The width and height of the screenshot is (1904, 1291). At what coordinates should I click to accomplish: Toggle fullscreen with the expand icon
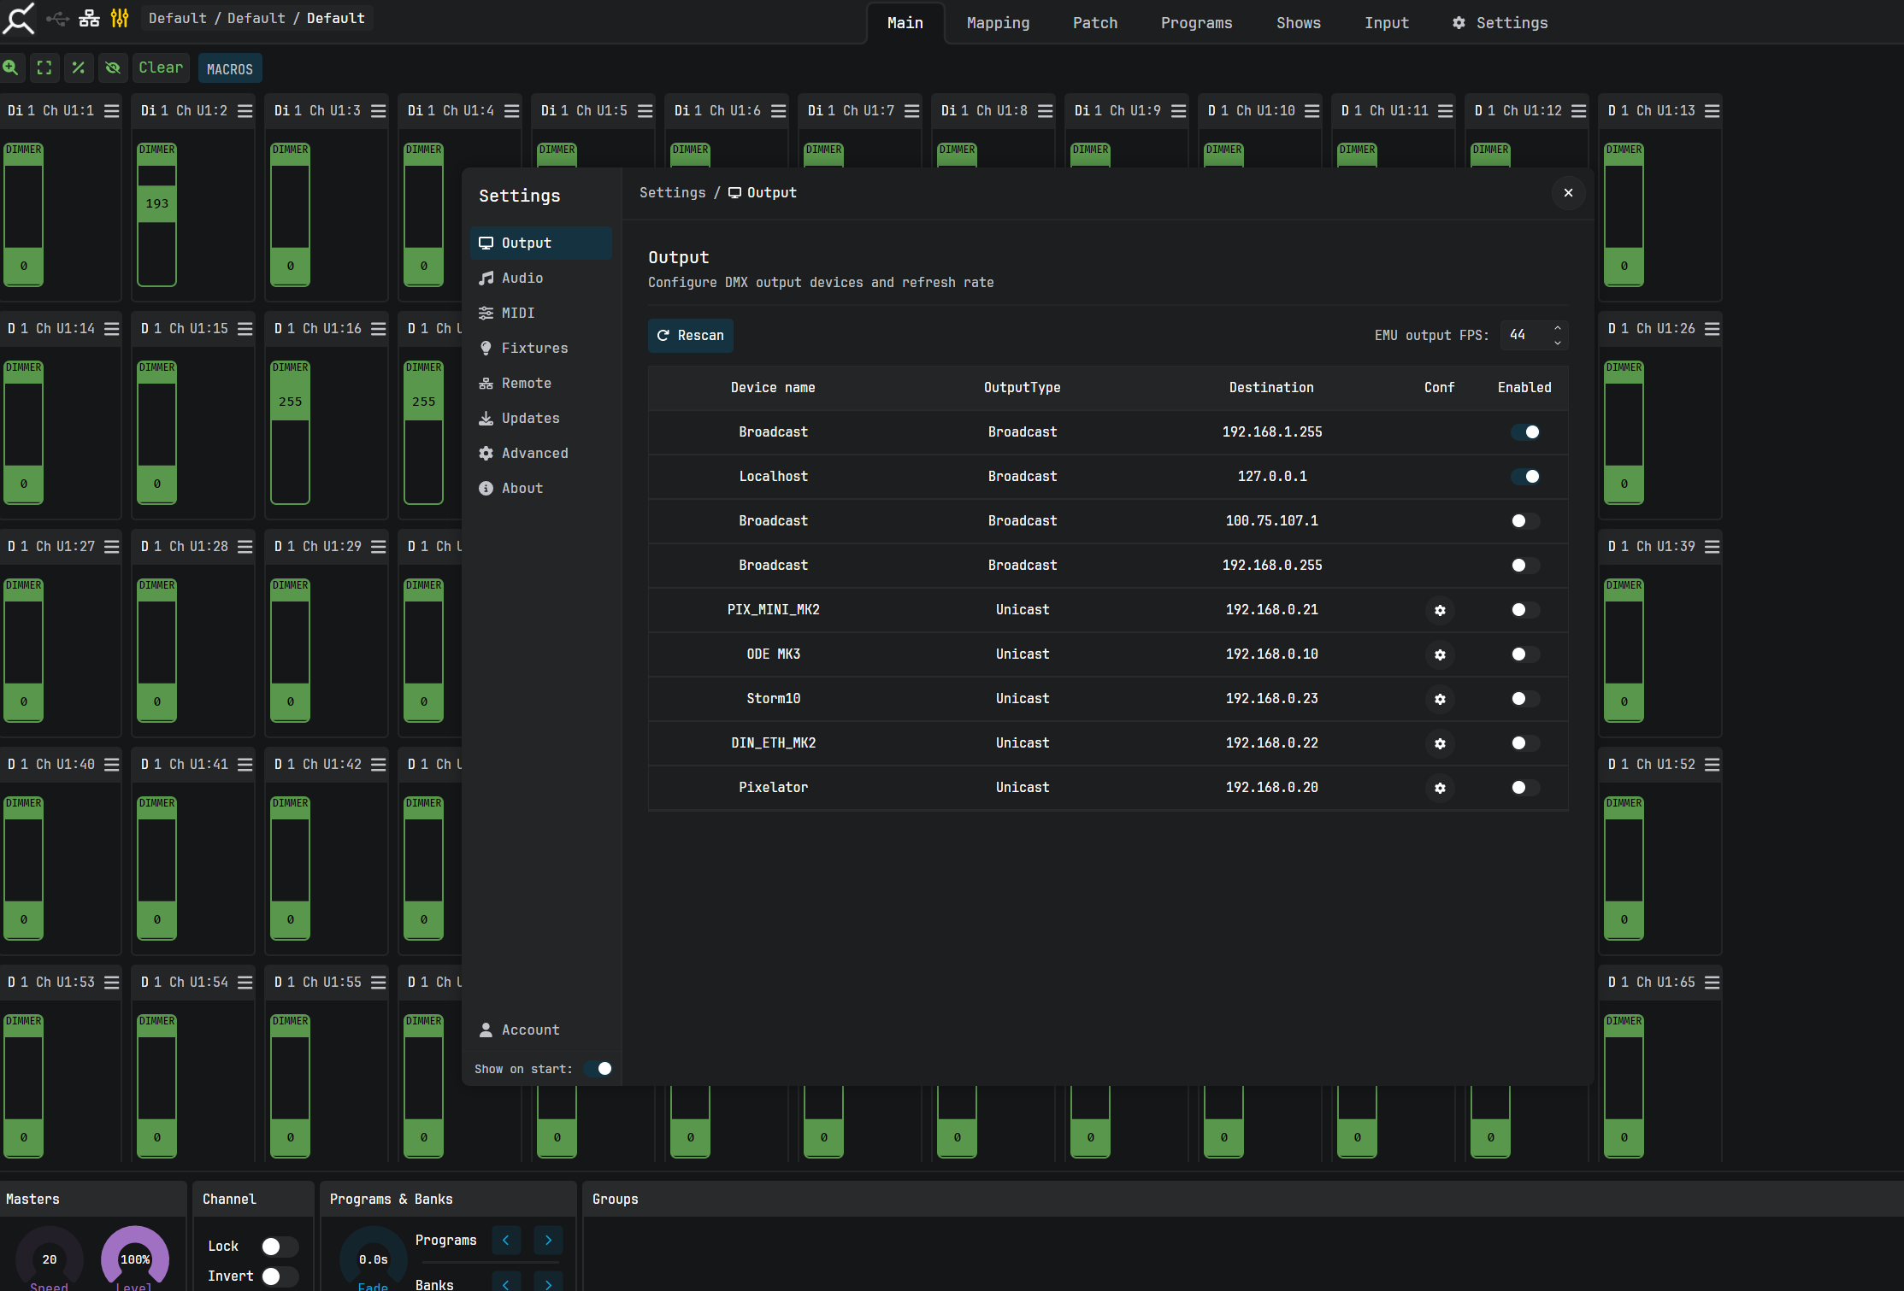(x=44, y=67)
